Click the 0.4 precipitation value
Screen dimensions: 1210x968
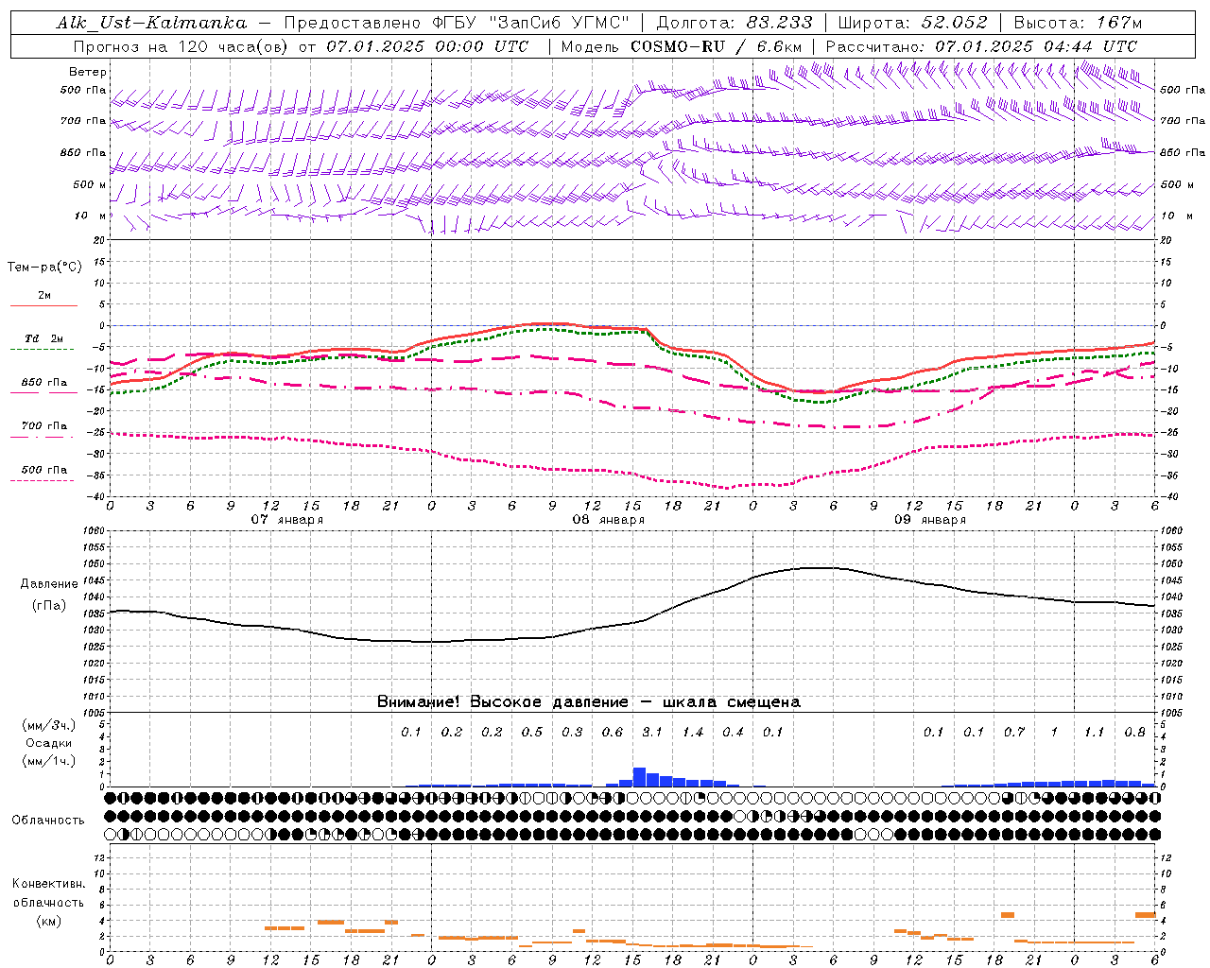733,732
